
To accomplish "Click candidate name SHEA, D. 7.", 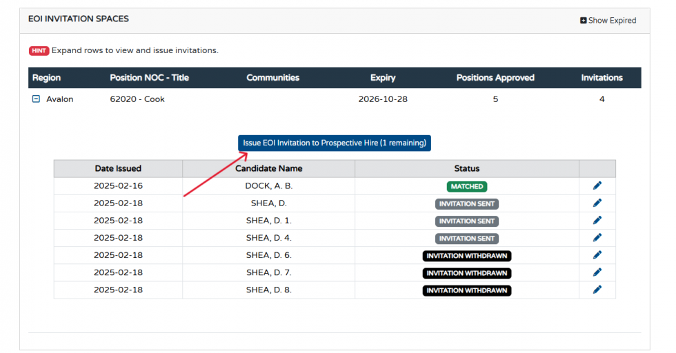I will pyautogui.click(x=268, y=272).
